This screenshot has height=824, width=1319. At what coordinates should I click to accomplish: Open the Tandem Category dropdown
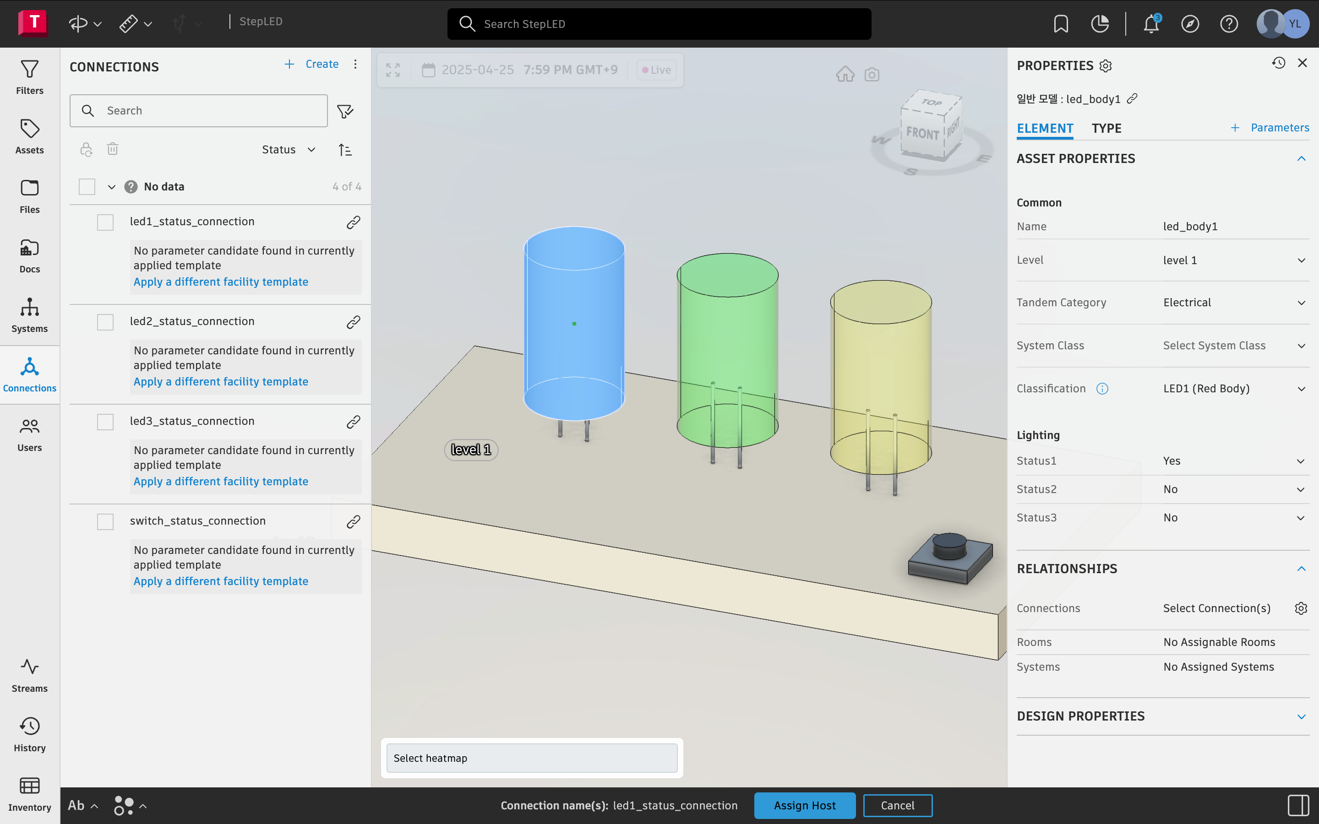point(1235,303)
